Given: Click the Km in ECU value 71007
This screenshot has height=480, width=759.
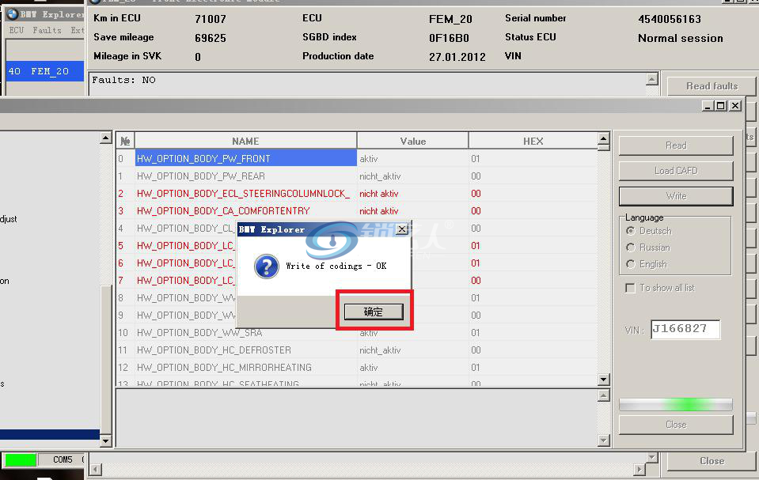Looking at the screenshot, I should pos(210,19).
